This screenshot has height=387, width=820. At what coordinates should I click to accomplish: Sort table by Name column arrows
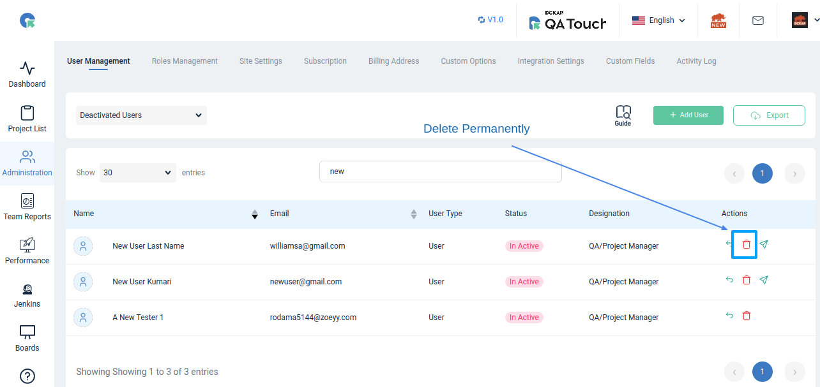(255, 214)
